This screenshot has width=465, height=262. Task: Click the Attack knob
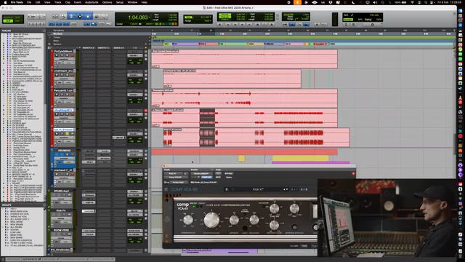[x=234, y=220]
